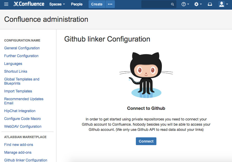Viewport: 232px width, 162px height.
Task: Click the Connect to Github heading
Action: (x=146, y=108)
